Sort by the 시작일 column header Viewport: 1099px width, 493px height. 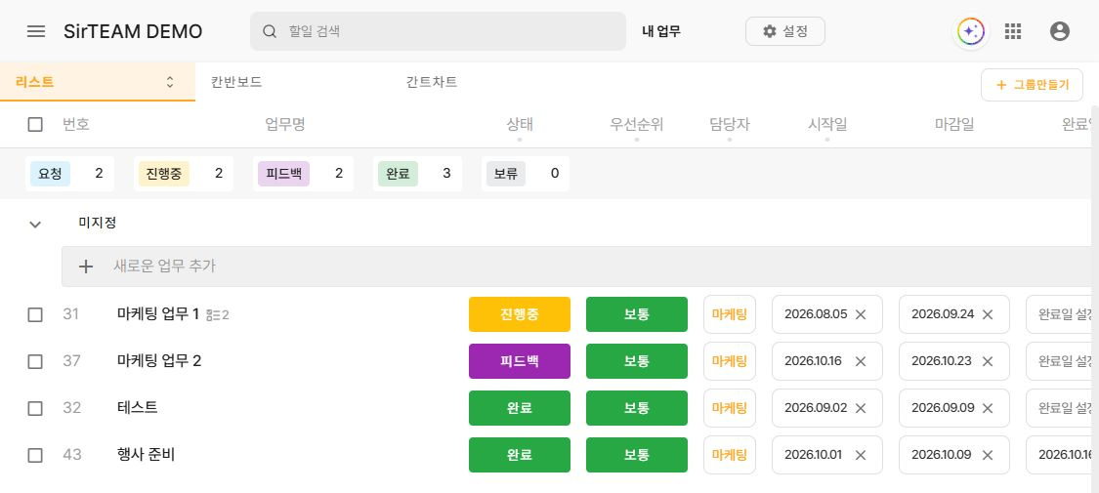[x=827, y=125]
